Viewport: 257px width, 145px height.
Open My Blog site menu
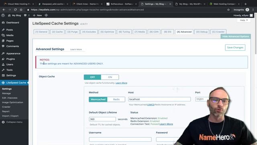(x=14, y=15)
